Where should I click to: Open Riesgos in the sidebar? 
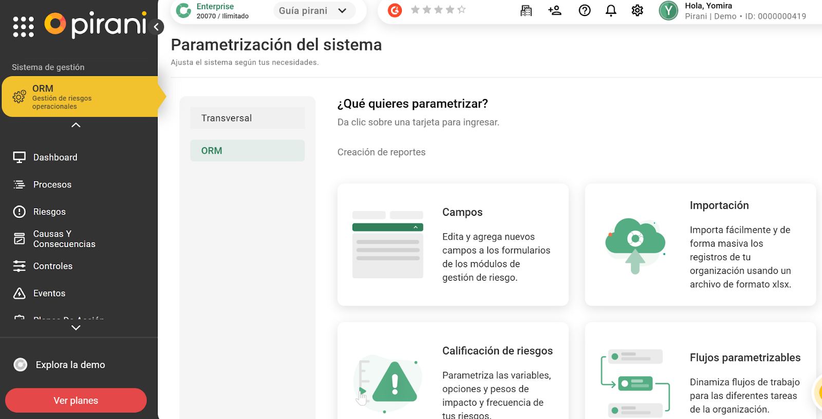tap(49, 212)
